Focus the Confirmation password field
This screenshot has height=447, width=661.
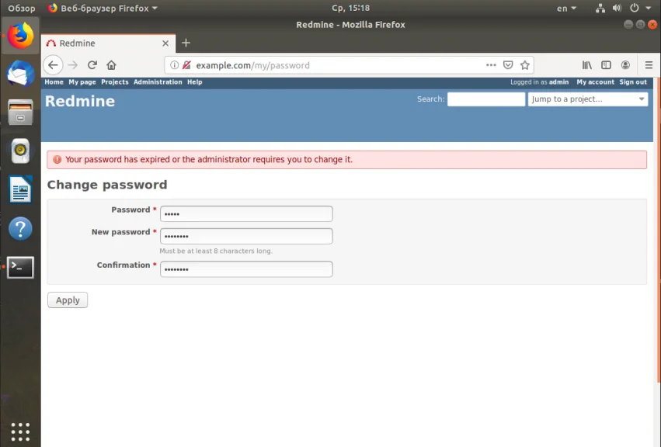click(x=246, y=269)
